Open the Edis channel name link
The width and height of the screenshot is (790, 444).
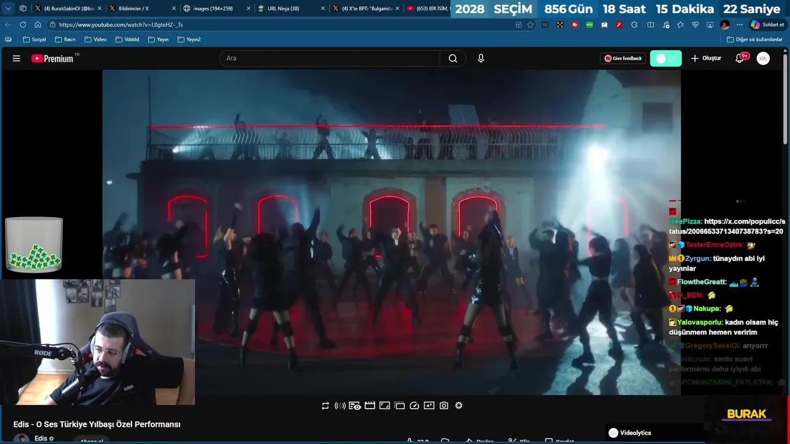(x=41, y=438)
